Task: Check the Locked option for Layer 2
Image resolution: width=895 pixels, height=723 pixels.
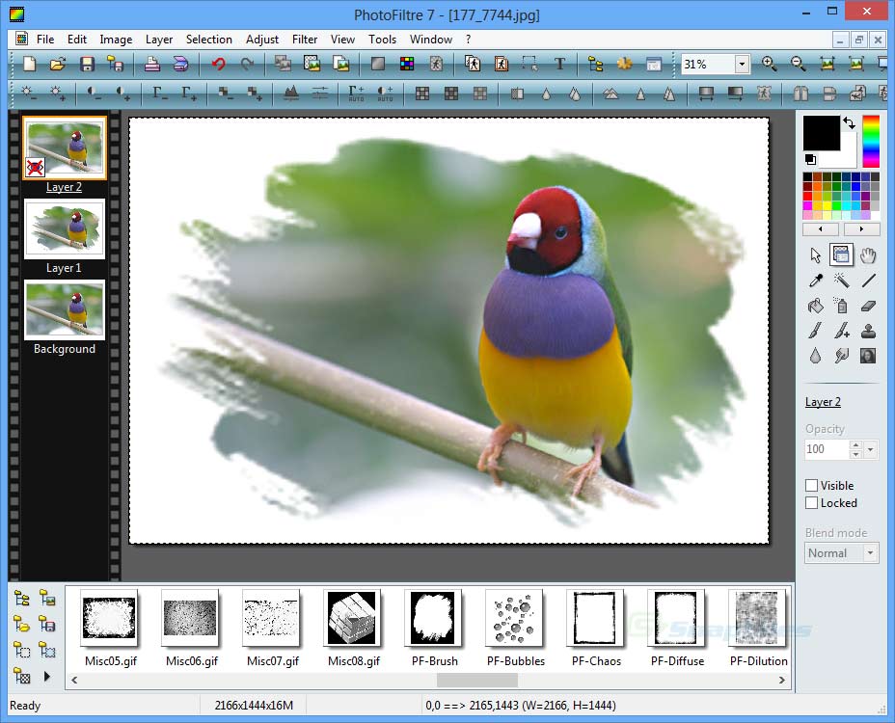Action: [809, 502]
